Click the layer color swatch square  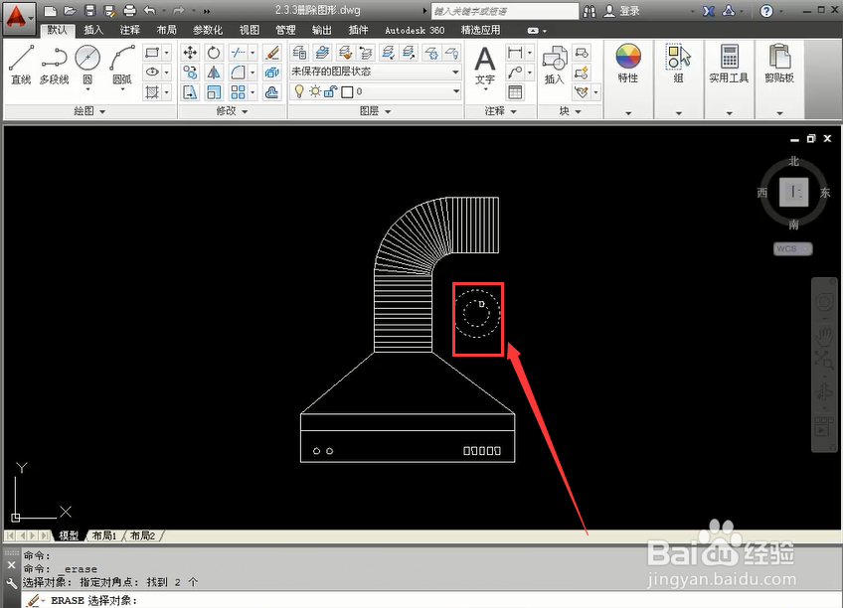click(347, 92)
